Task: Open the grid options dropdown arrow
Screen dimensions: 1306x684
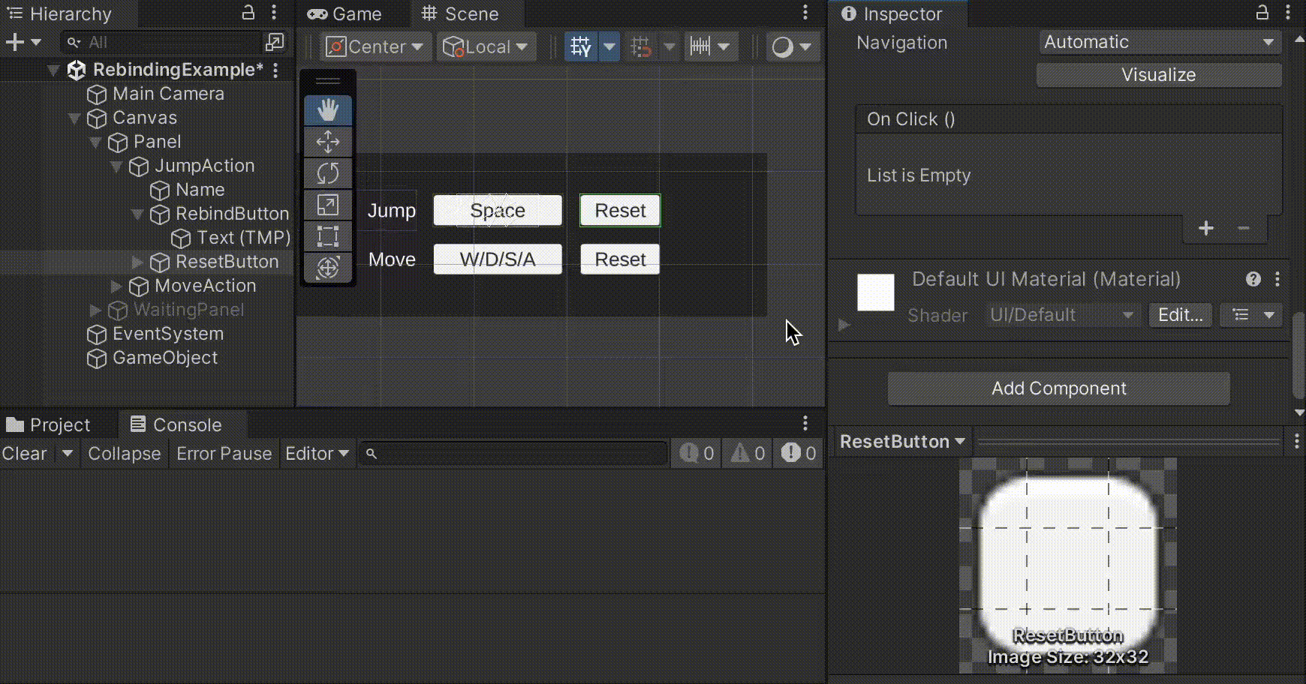Action: (x=609, y=46)
